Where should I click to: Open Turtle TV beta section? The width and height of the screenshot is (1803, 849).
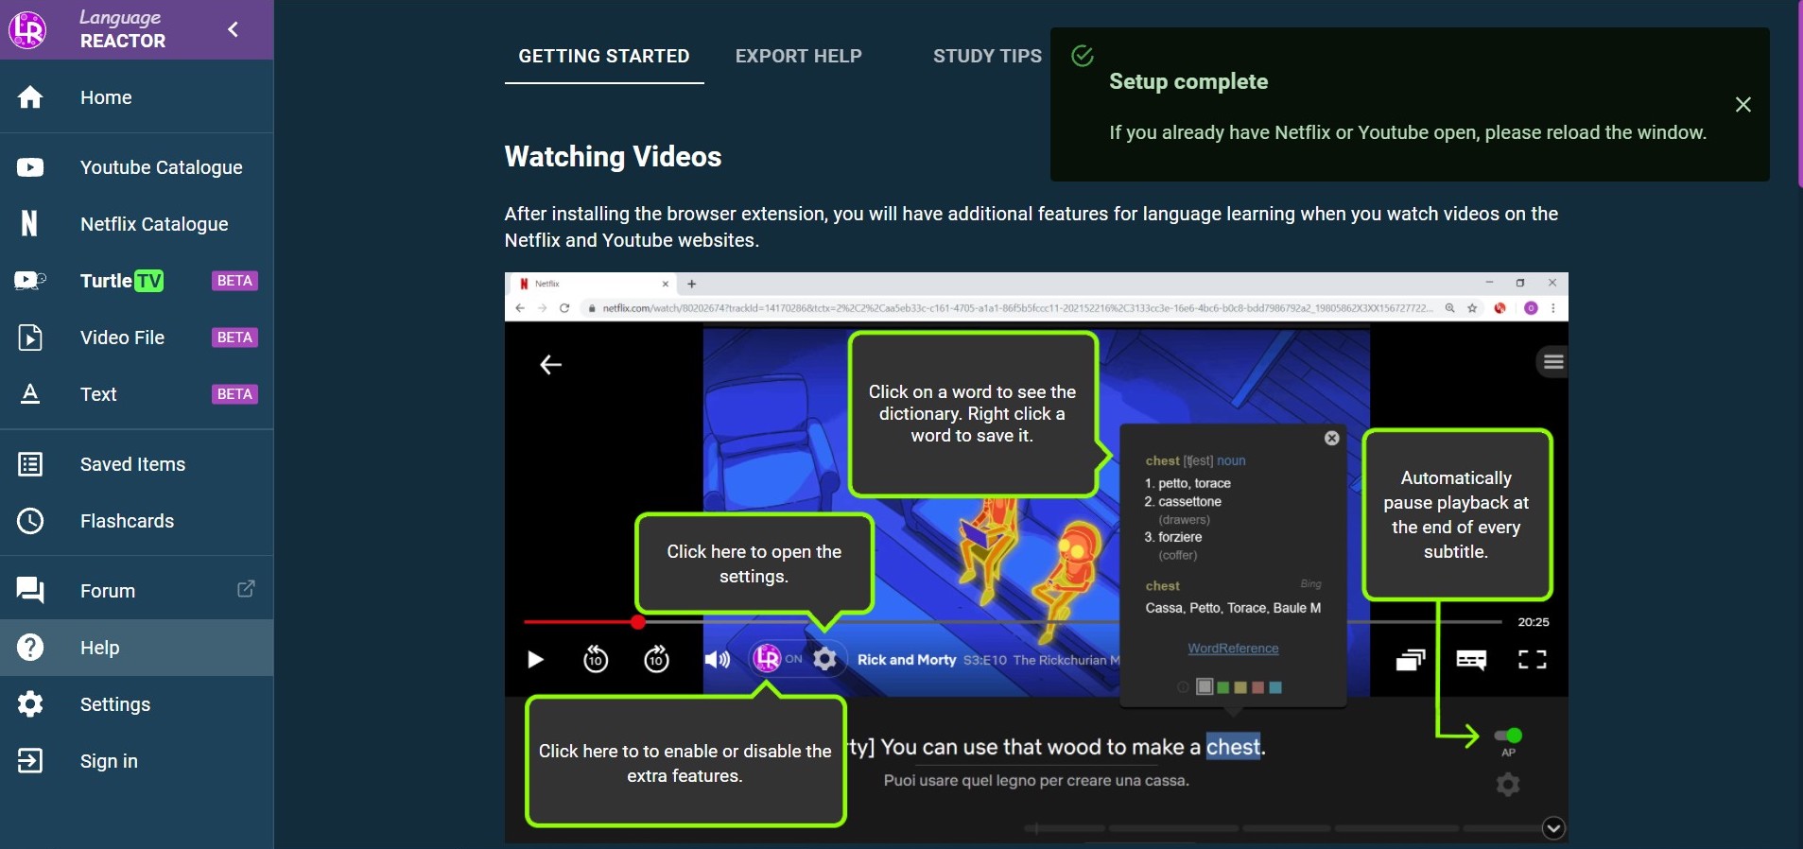[122, 281]
